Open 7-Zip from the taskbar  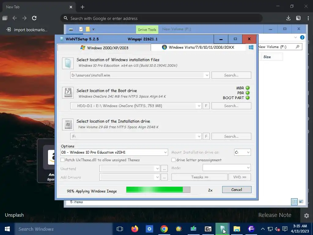208,229
